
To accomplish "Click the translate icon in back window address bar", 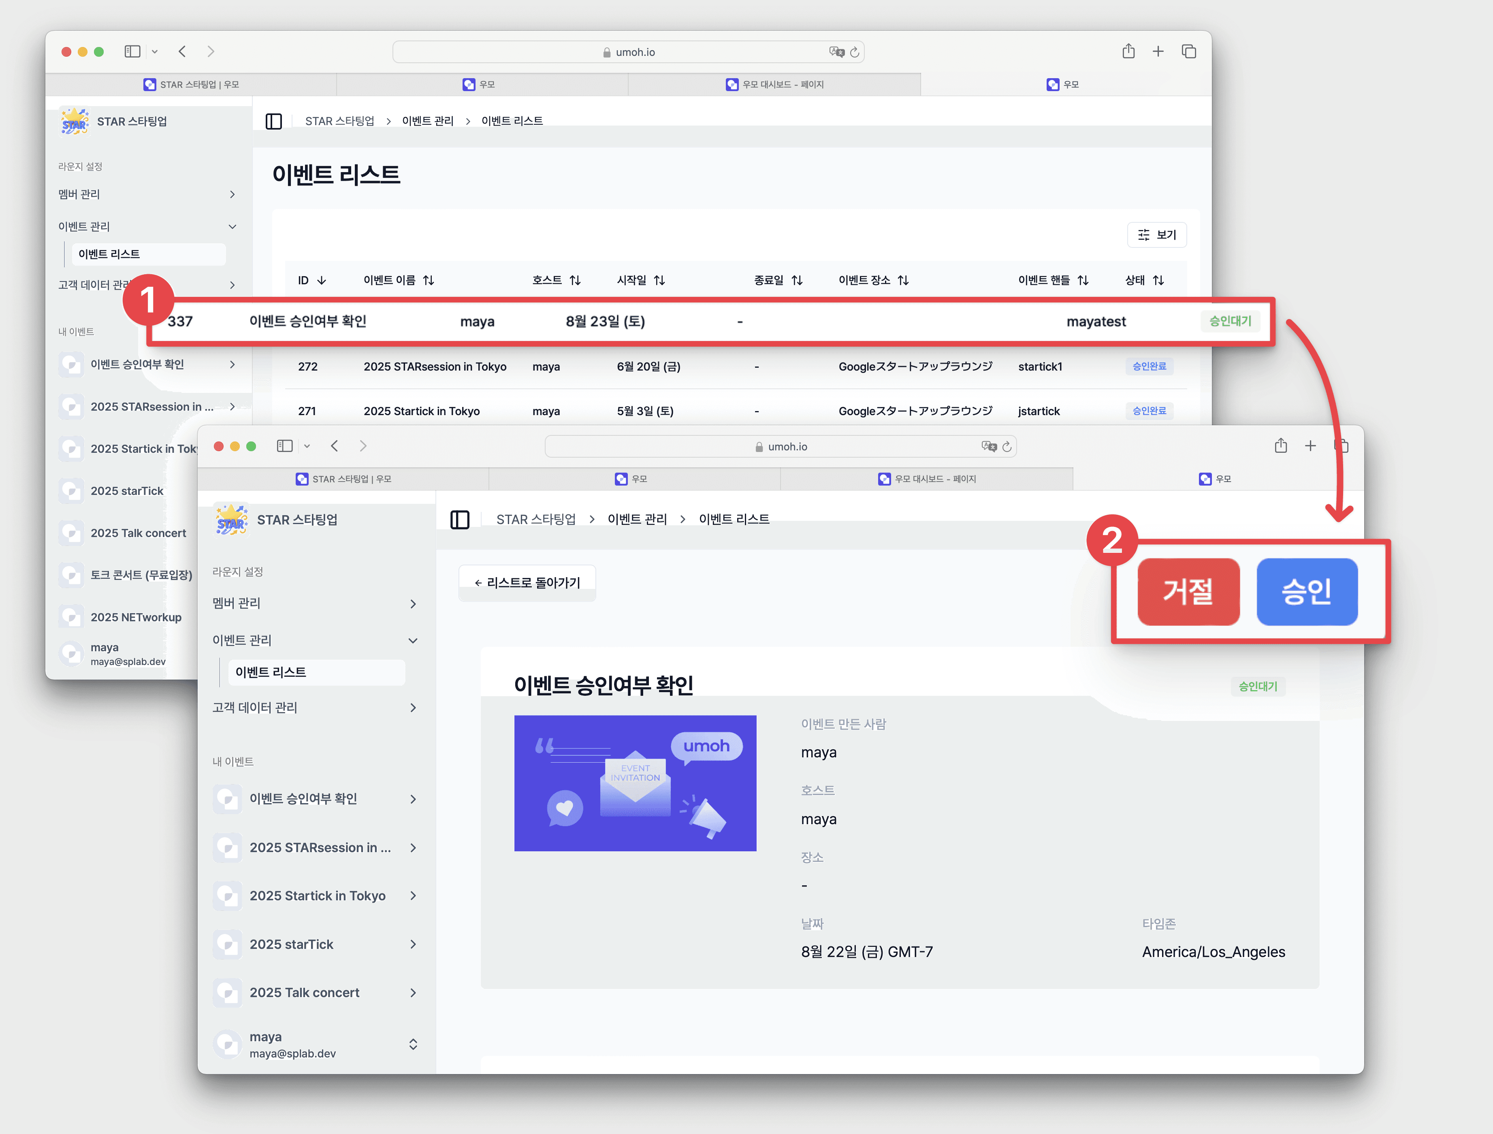I will point(836,52).
